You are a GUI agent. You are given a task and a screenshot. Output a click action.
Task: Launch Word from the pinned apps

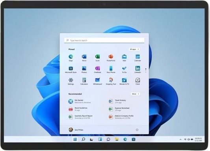pos(84,58)
